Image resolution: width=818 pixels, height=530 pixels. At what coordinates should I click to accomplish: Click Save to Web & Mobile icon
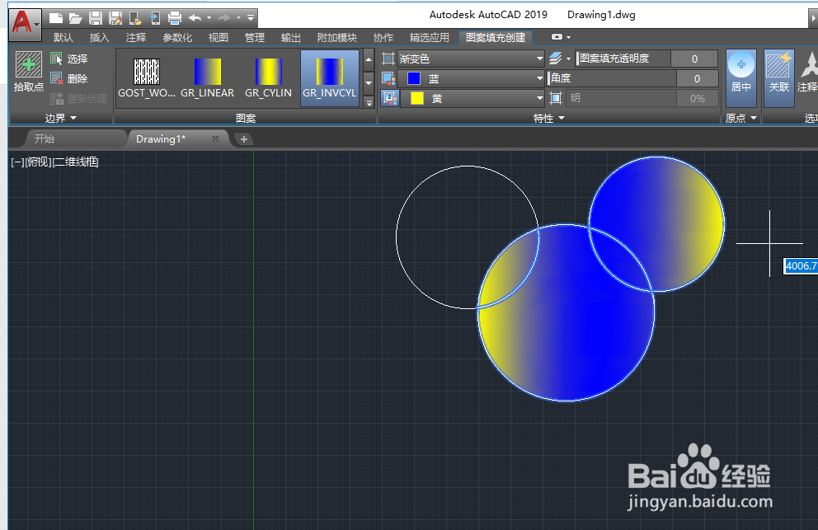pyautogui.click(x=155, y=19)
